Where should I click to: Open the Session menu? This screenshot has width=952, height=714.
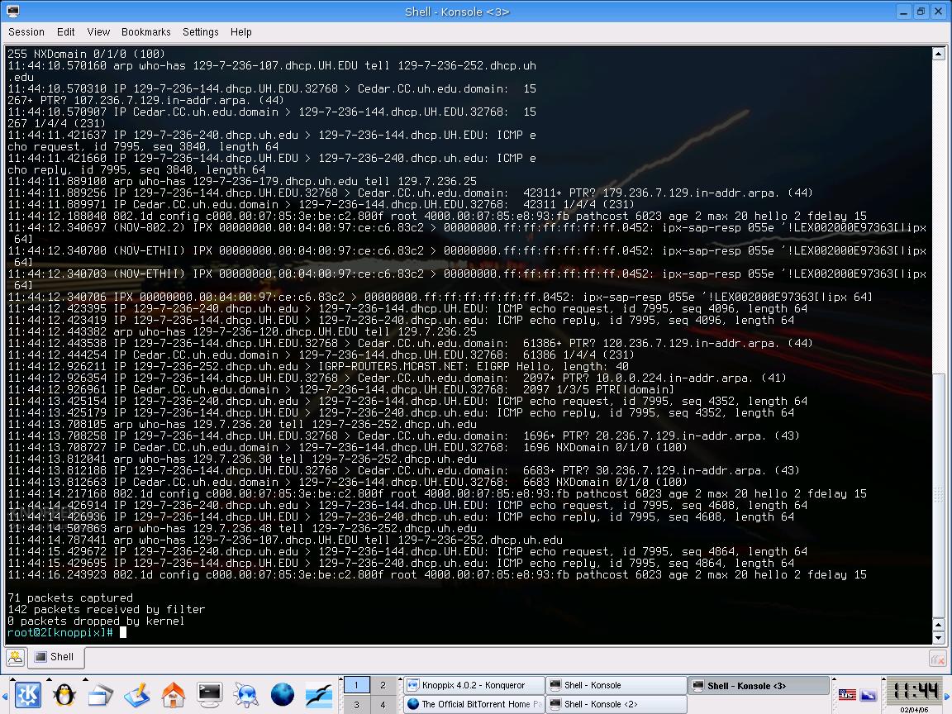pos(26,32)
